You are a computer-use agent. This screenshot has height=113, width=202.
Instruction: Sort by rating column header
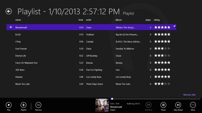pyautogui.click(x=157, y=20)
